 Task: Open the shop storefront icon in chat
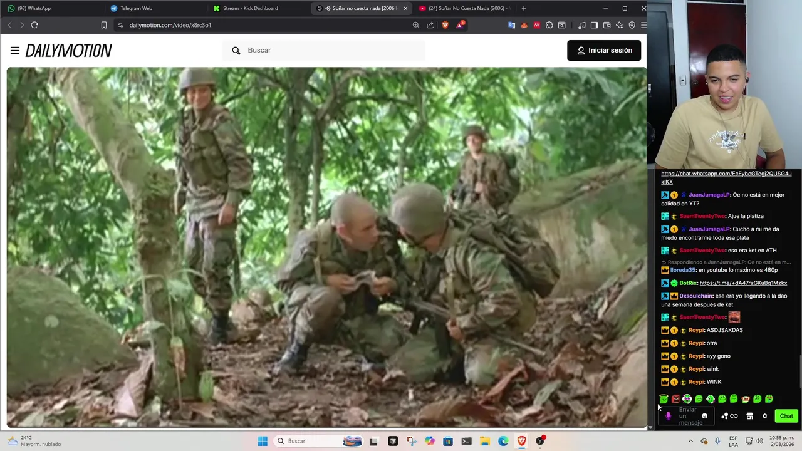click(749, 416)
